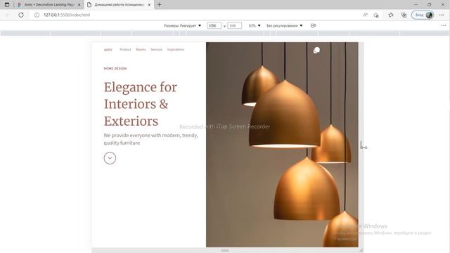
Task: Open the browser profile sign-in button
Action: click(423, 15)
